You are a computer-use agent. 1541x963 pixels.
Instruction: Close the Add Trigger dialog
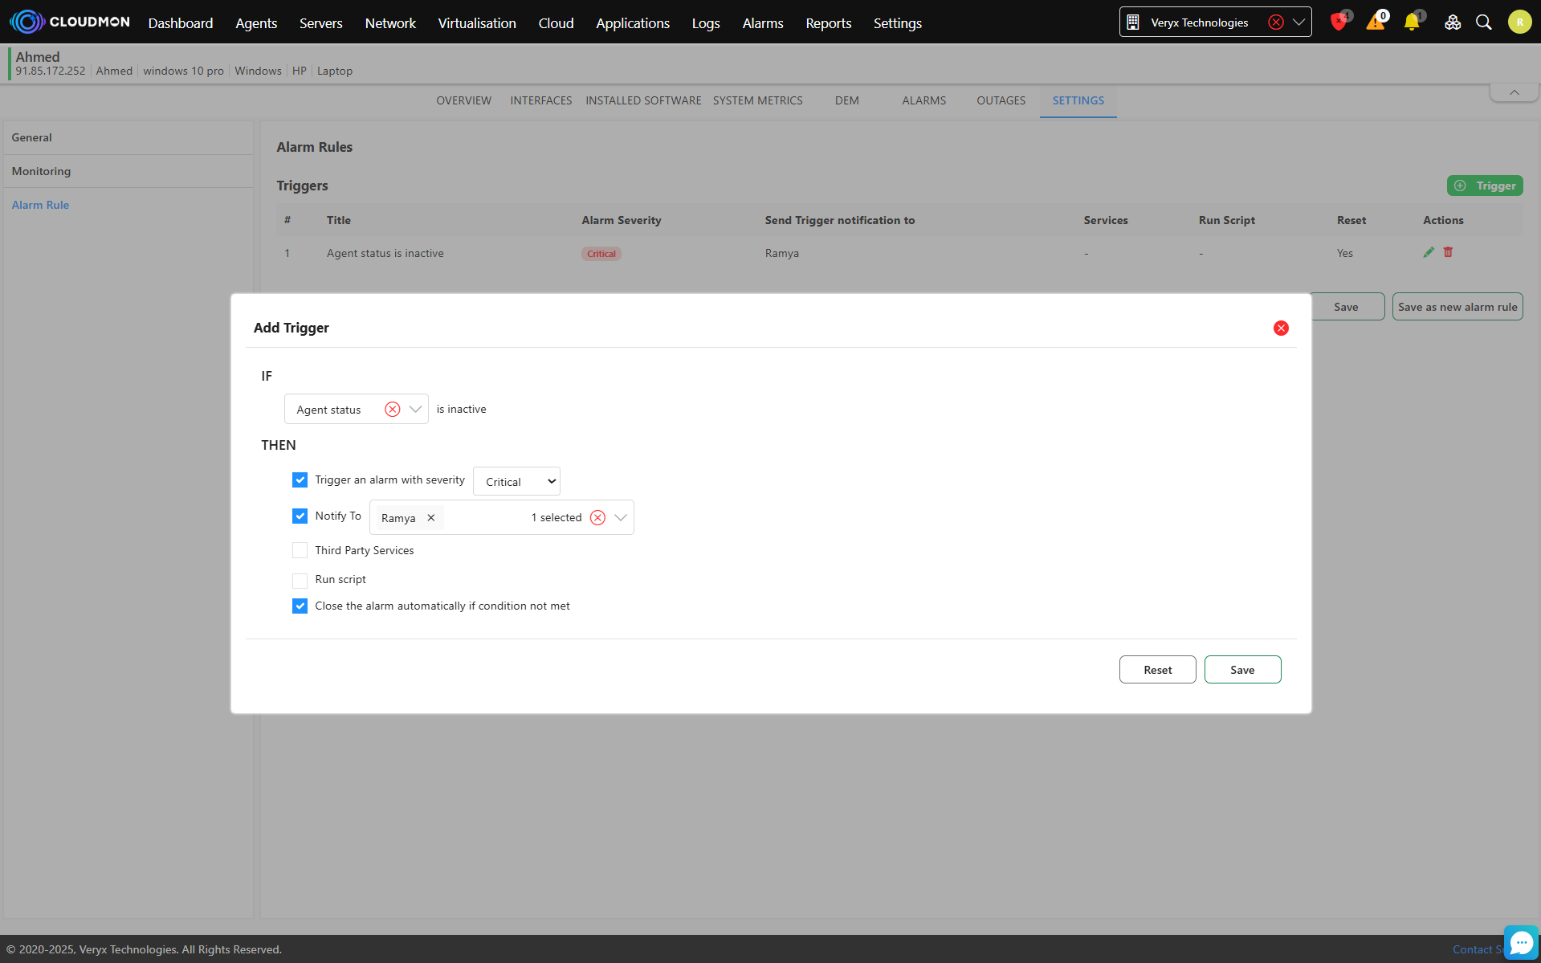1281,328
